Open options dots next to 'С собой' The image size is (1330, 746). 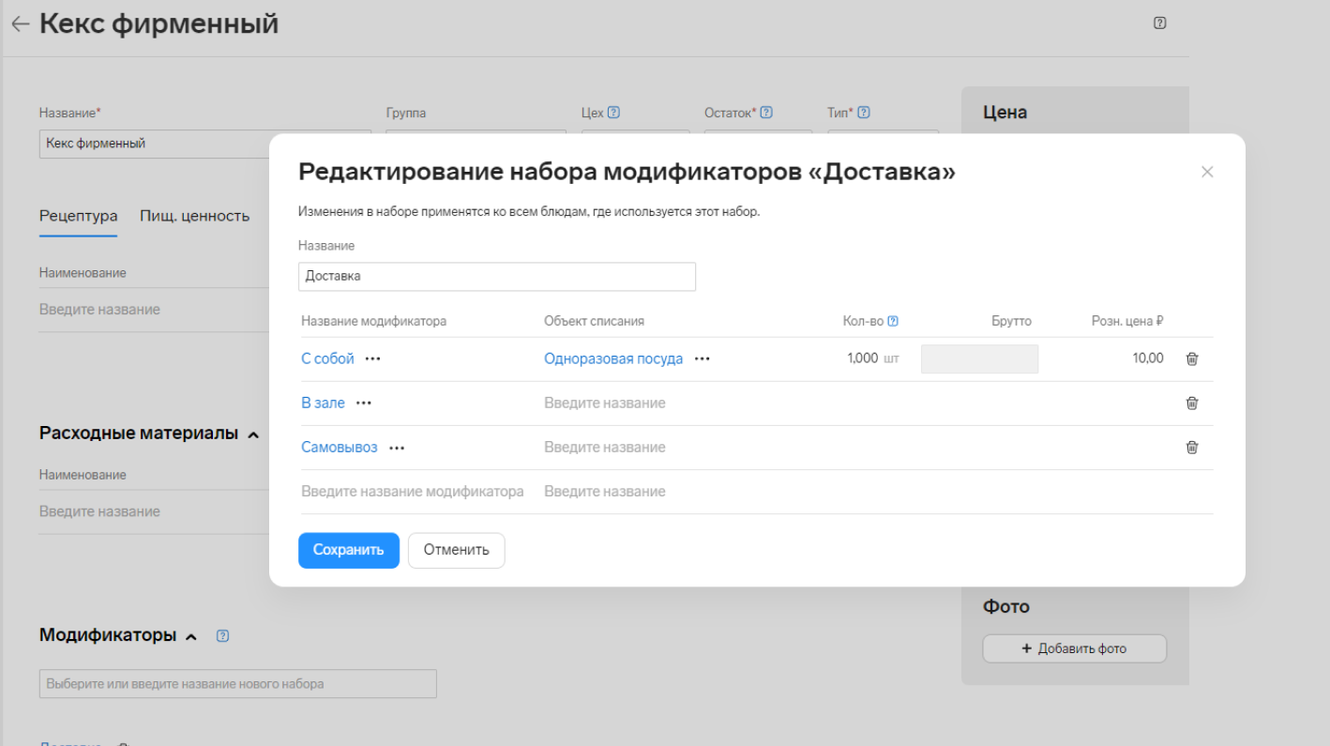(372, 358)
